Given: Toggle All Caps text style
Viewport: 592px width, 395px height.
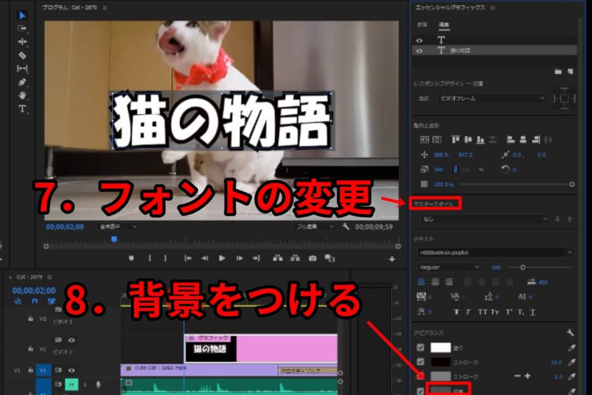Looking at the screenshot, I should [x=482, y=312].
